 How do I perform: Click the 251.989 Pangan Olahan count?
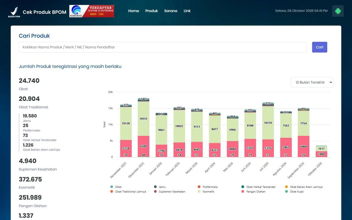[30, 197]
